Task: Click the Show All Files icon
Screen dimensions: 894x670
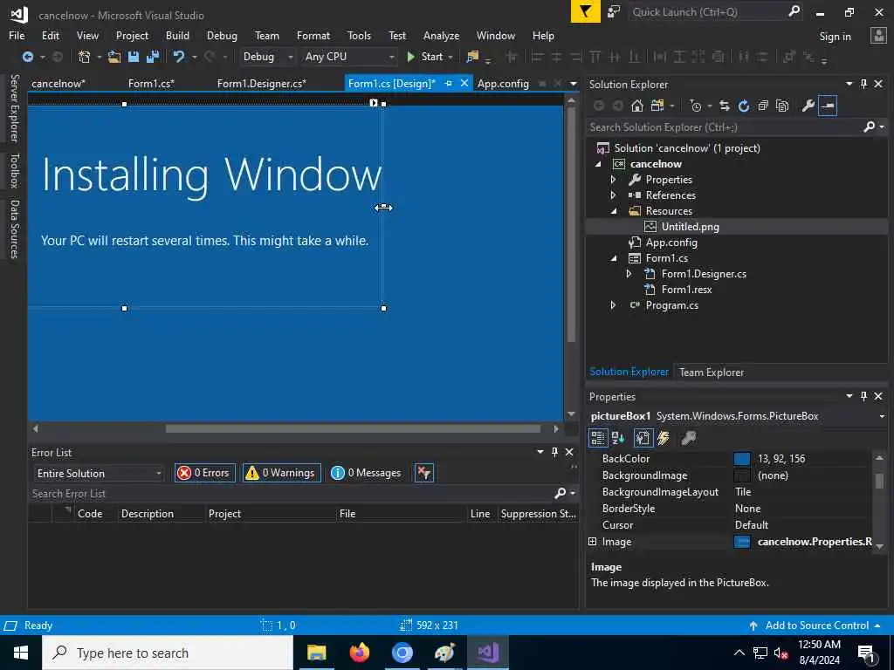Action: (782, 106)
